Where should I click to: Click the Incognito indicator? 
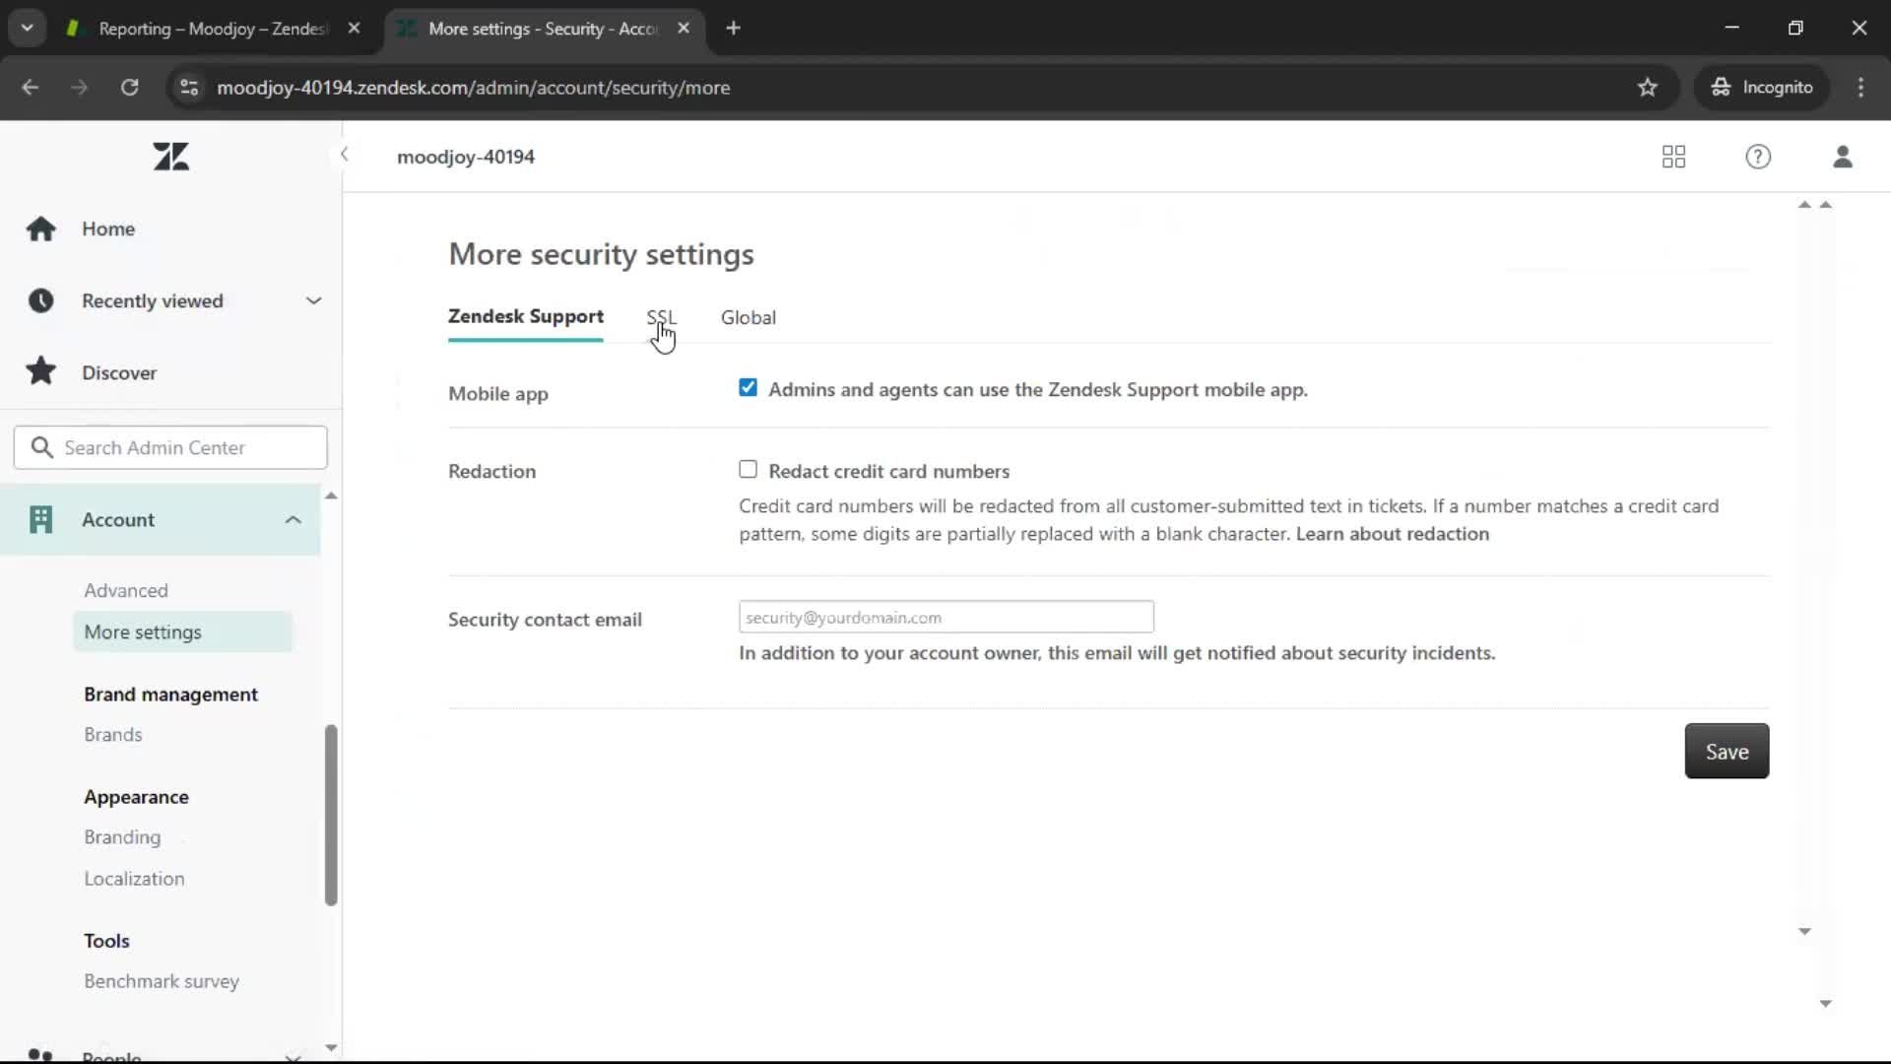[x=1762, y=88]
